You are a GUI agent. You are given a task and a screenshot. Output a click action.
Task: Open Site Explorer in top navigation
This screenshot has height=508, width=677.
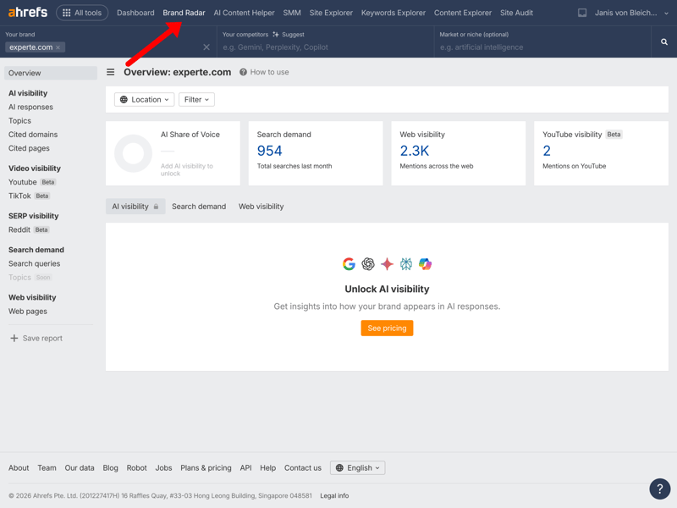point(331,13)
